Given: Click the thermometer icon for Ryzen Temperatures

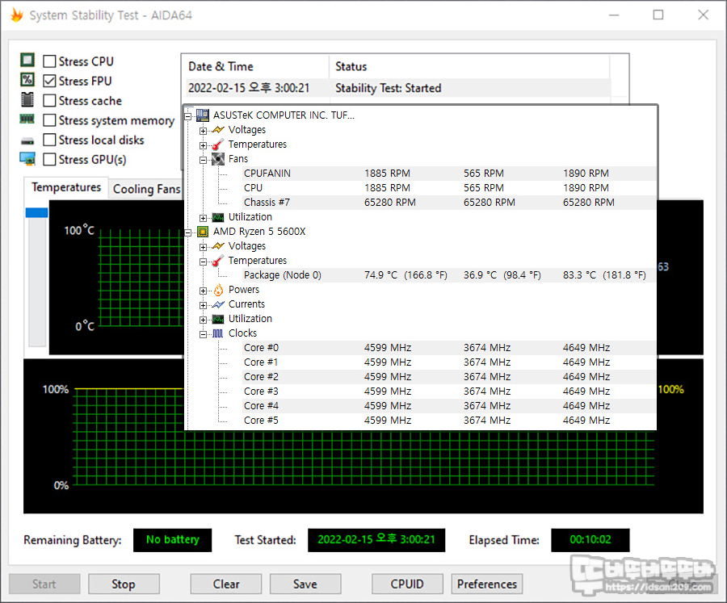Looking at the screenshot, I should pyautogui.click(x=217, y=261).
